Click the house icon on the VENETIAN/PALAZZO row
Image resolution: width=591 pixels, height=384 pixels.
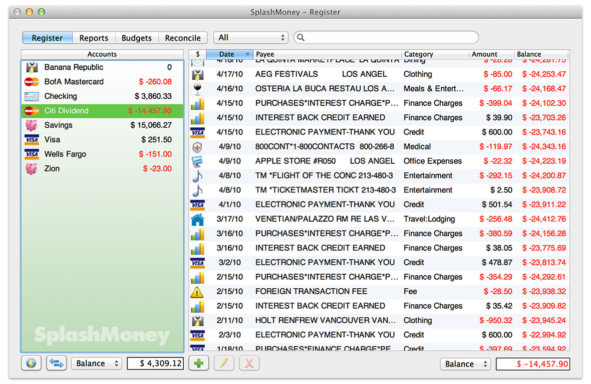click(x=197, y=219)
